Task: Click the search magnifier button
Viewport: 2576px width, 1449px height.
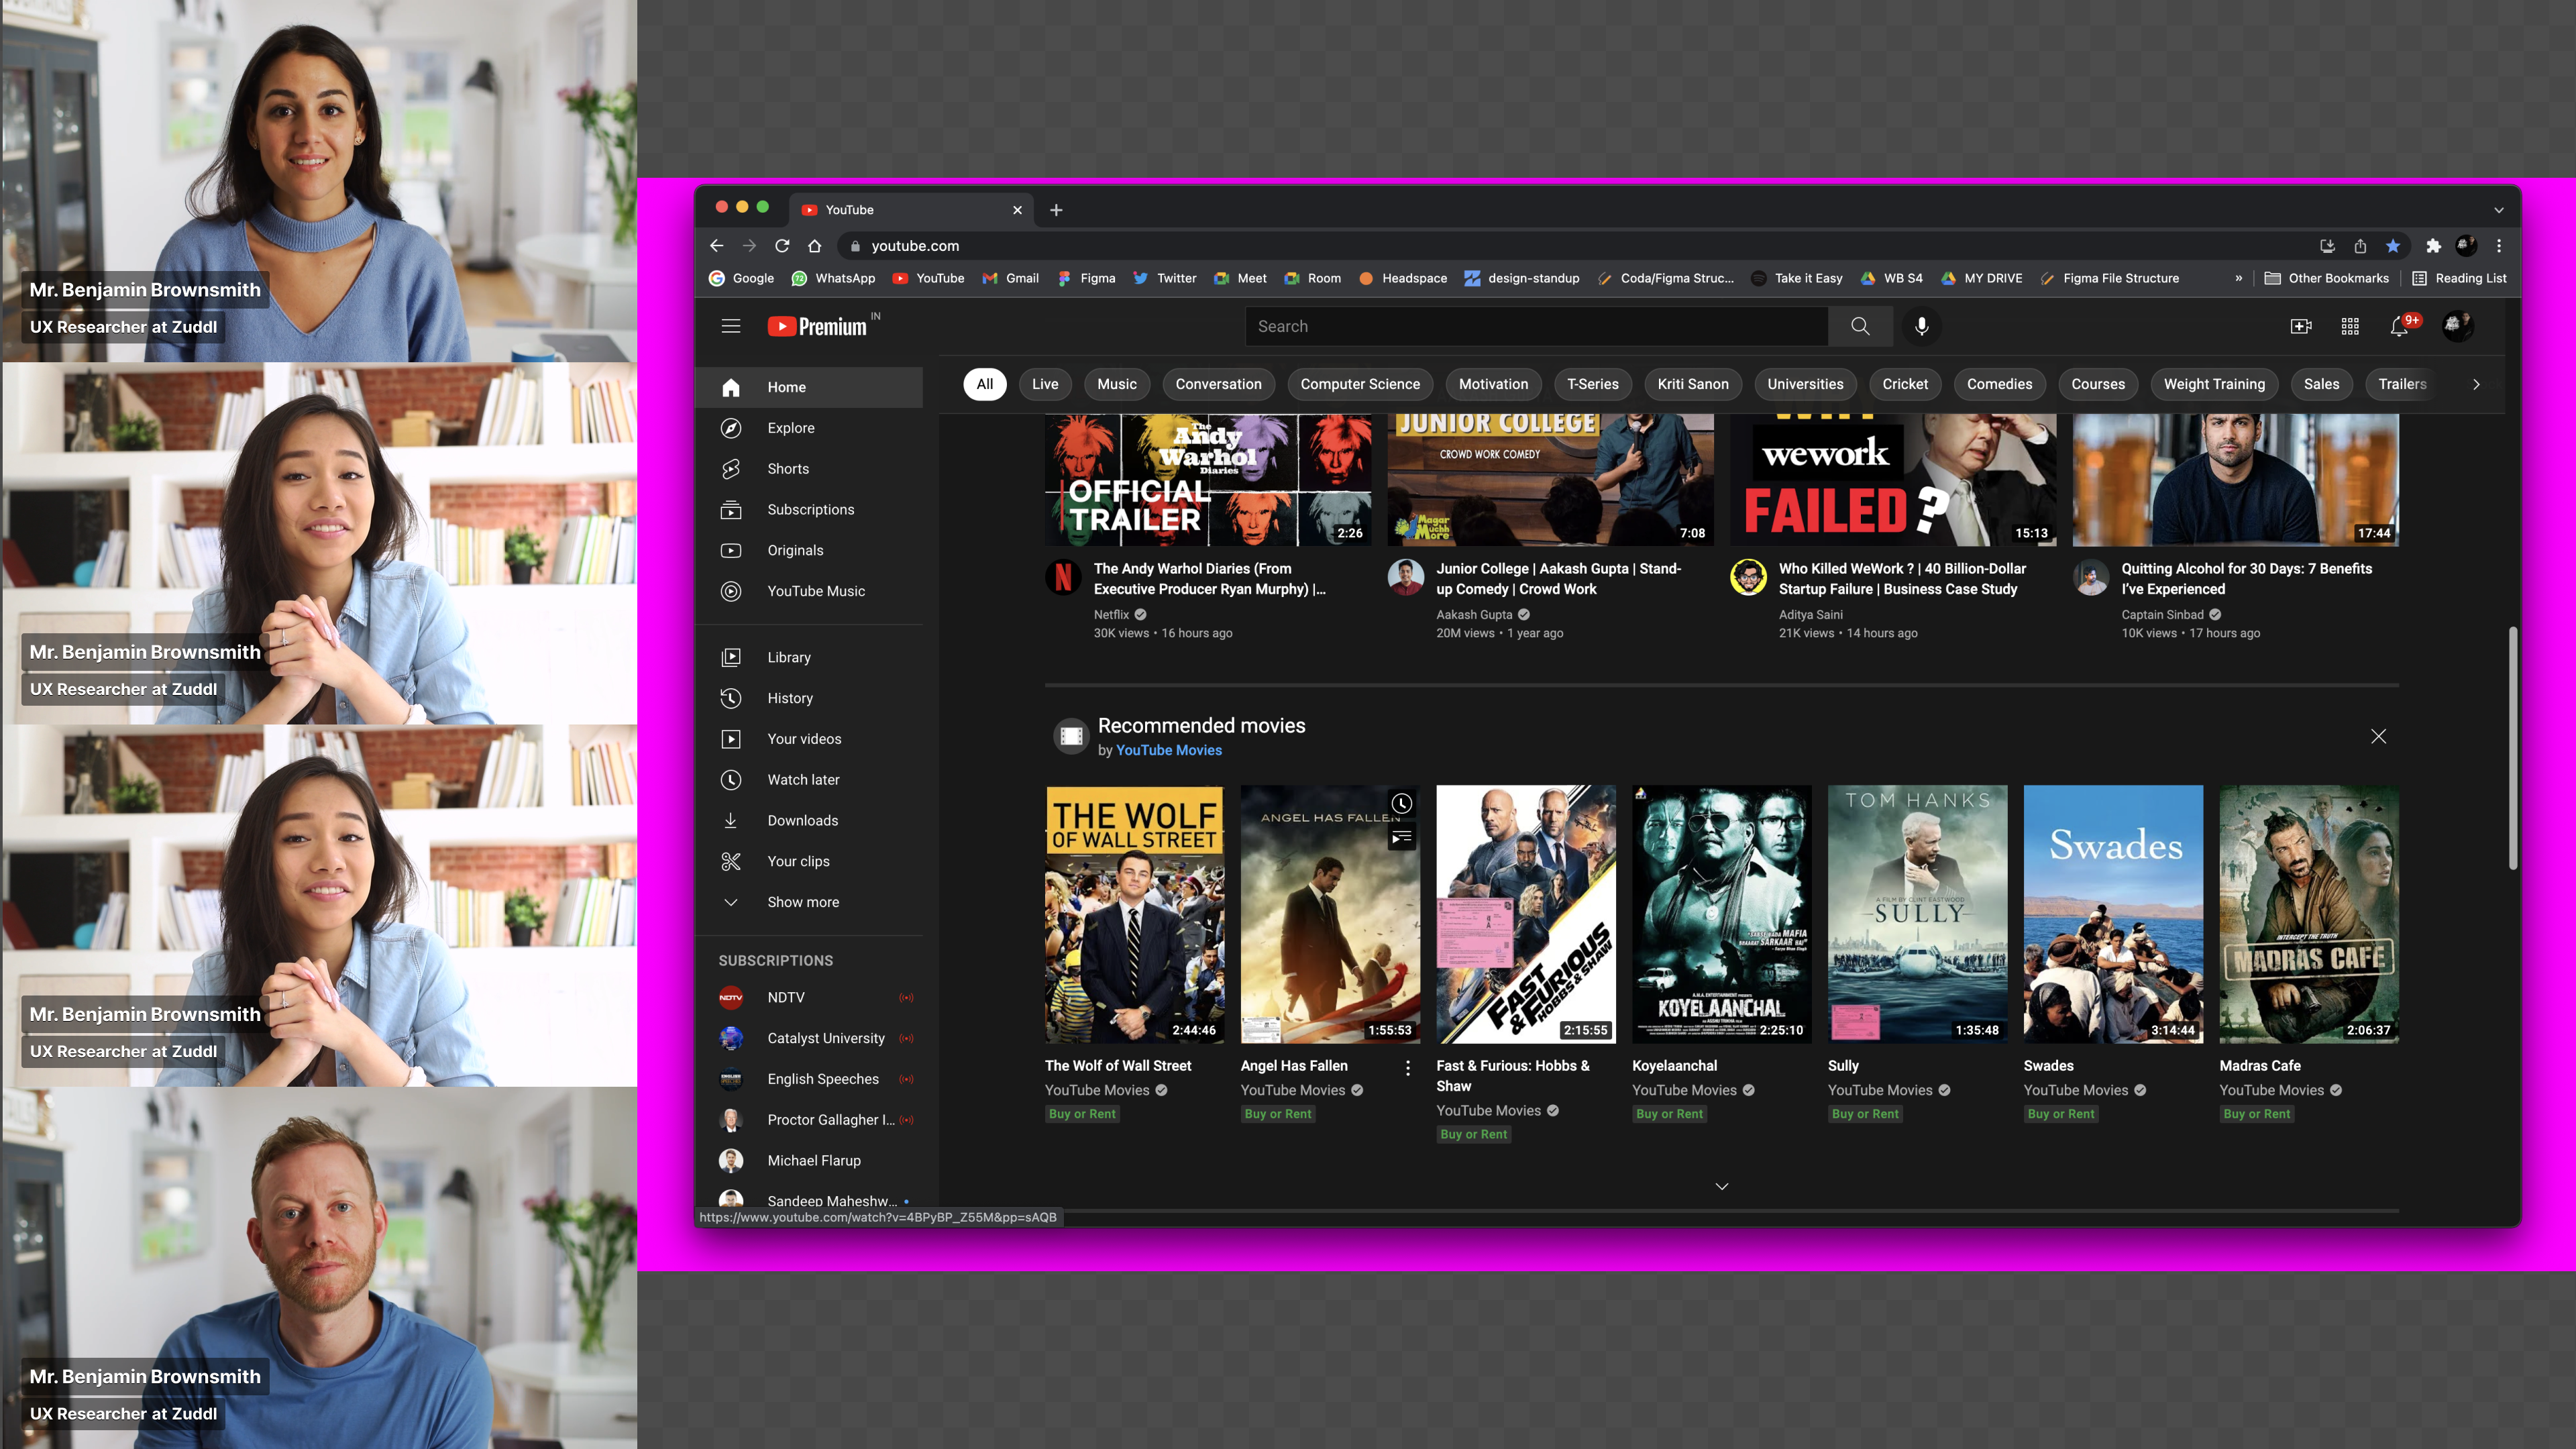Action: tap(1860, 326)
